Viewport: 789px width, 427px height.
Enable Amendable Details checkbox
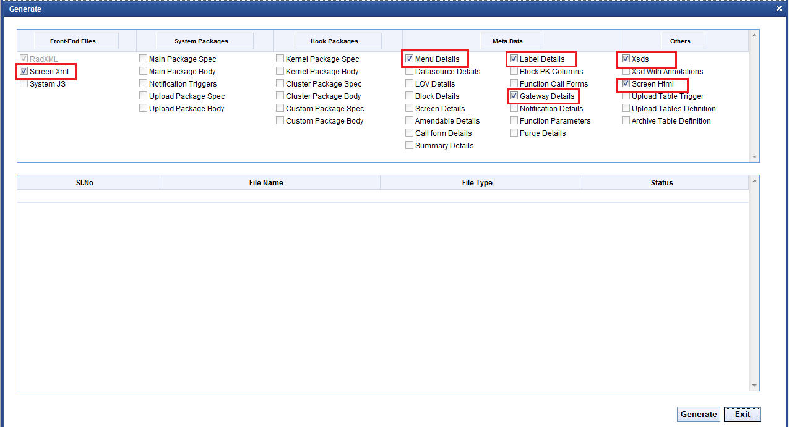click(410, 121)
